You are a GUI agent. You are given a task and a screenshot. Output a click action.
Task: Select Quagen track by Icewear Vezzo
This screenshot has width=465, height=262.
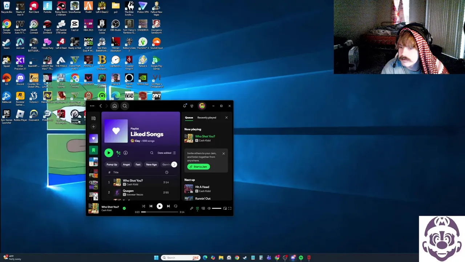point(141,192)
